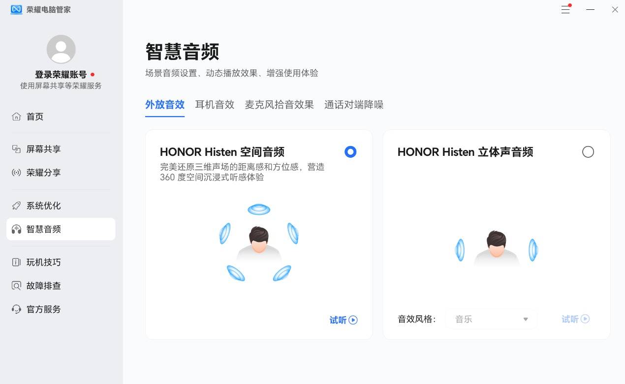Click the 智慧音频 headphone icon
625x384 pixels.
click(16, 229)
